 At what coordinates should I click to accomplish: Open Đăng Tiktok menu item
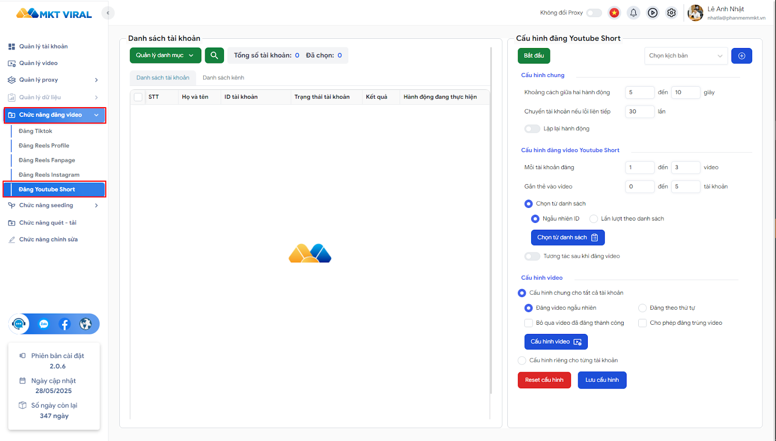pos(35,131)
